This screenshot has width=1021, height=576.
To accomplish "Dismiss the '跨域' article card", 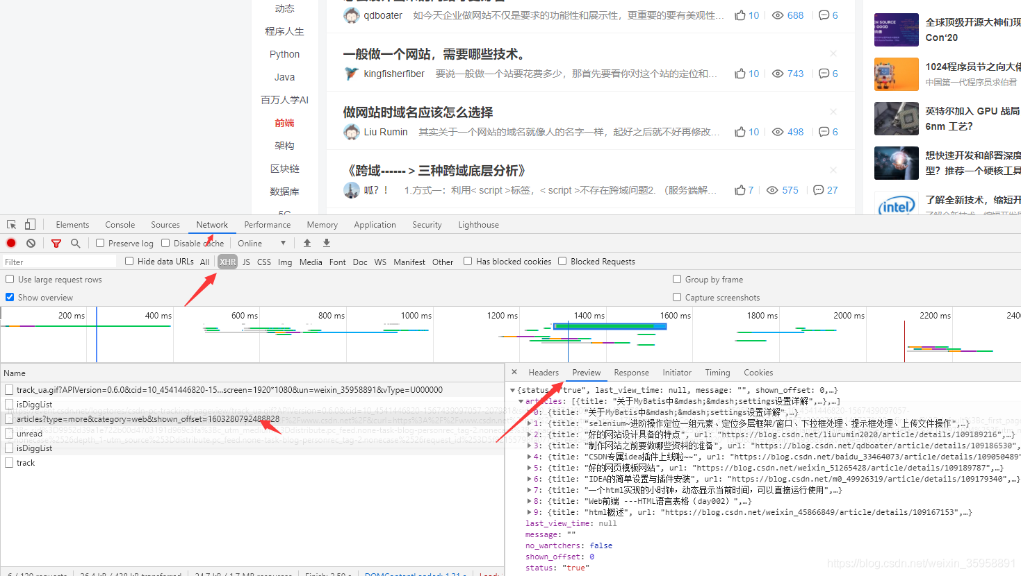I will pos(833,170).
